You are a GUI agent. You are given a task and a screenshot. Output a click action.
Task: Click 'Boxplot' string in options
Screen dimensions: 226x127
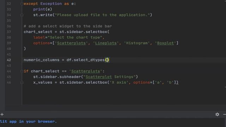[166, 43]
